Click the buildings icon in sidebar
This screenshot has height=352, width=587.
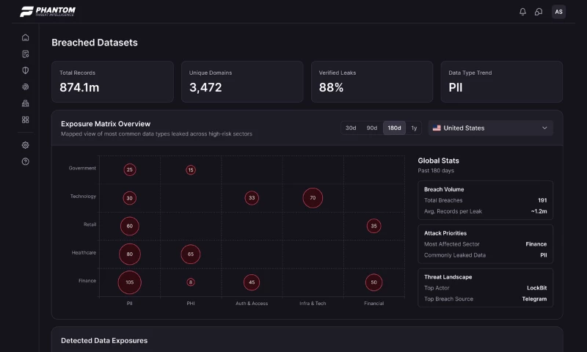(x=26, y=103)
